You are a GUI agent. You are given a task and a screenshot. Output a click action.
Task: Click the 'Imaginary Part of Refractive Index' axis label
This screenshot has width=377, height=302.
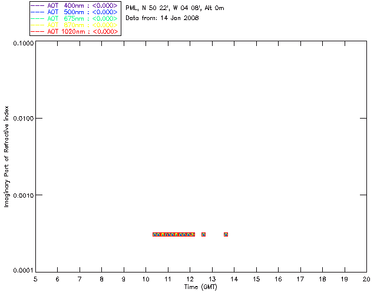tap(6, 156)
